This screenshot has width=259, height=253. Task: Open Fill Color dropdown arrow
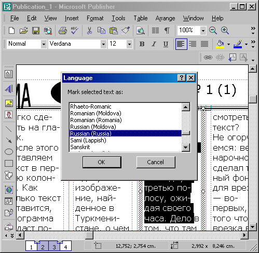[x=228, y=44]
